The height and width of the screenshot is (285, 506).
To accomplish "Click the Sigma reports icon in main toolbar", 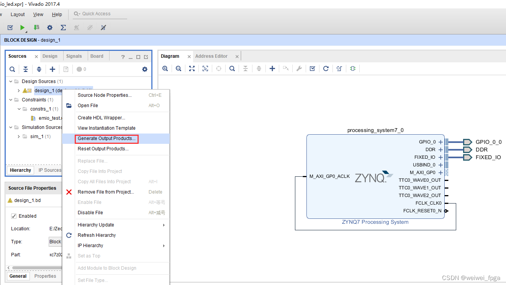I will pos(63,28).
